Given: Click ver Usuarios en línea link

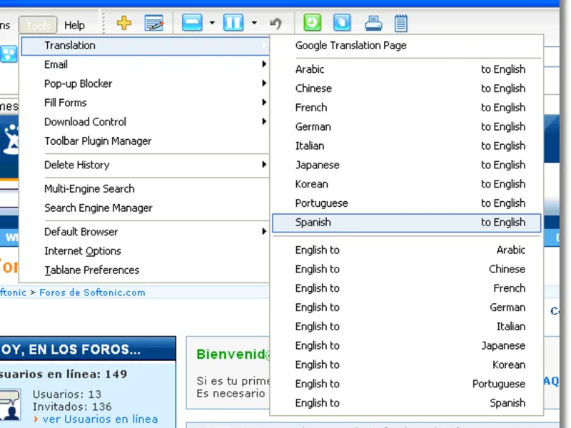Looking at the screenshot, I should click(100, 419).
